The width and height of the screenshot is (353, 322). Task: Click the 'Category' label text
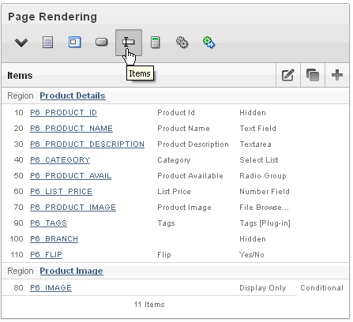tap(174, 160)
